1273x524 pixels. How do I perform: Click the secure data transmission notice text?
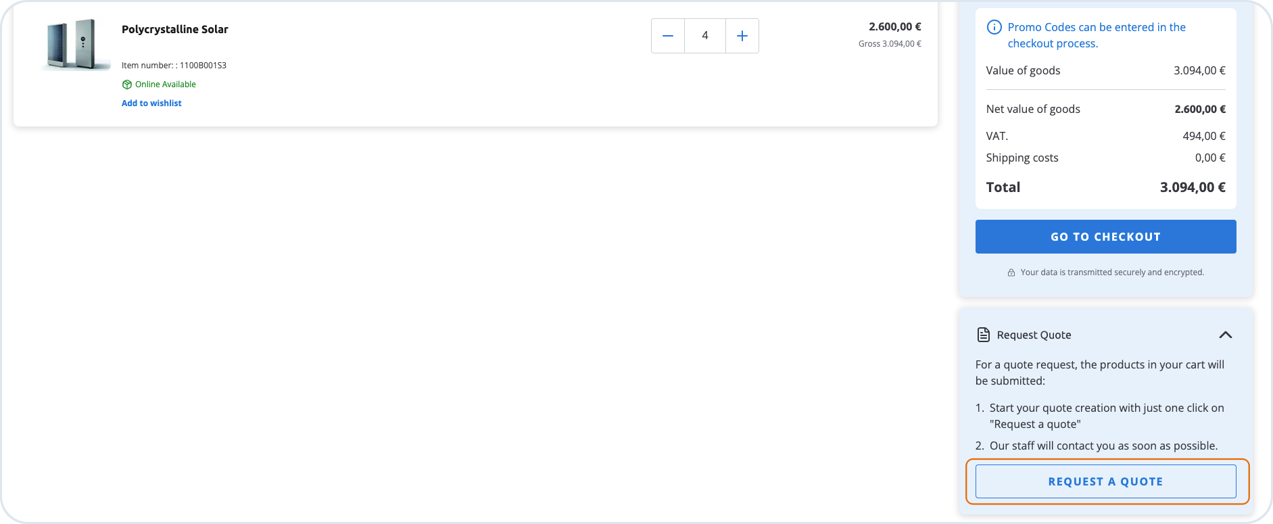[x=1112, y=272]
